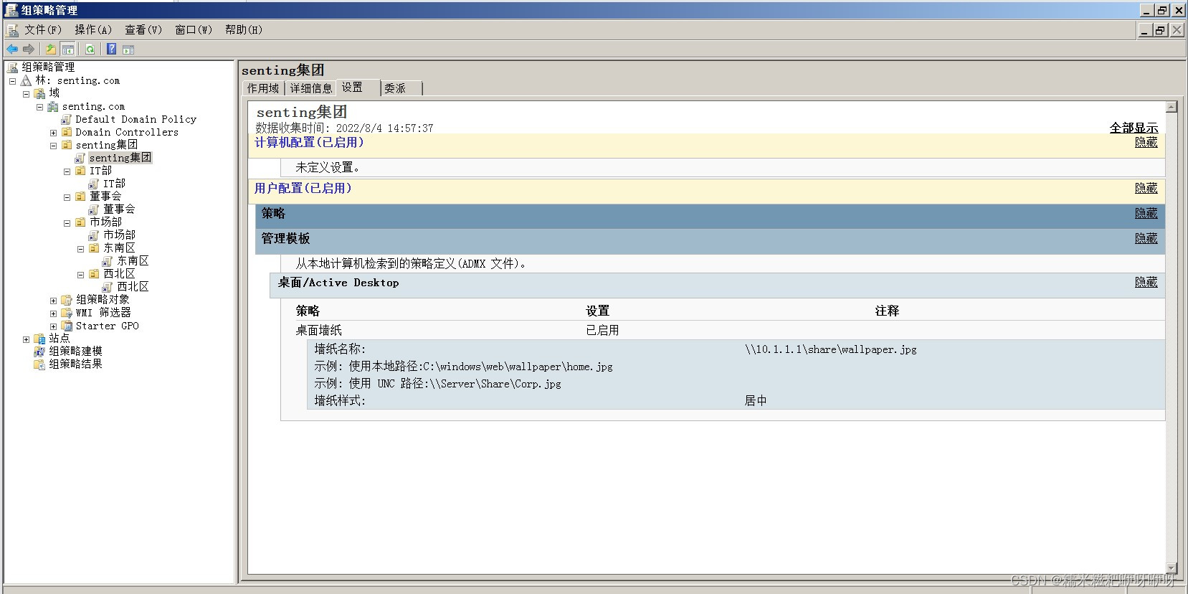Screen dimensions: 1188x594
Task: Click the senting集团 OU folder icon
Action: tap(67, 145)
